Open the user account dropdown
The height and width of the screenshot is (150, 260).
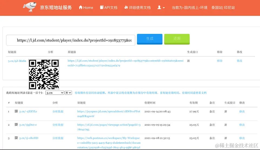(x=161, y=8)
